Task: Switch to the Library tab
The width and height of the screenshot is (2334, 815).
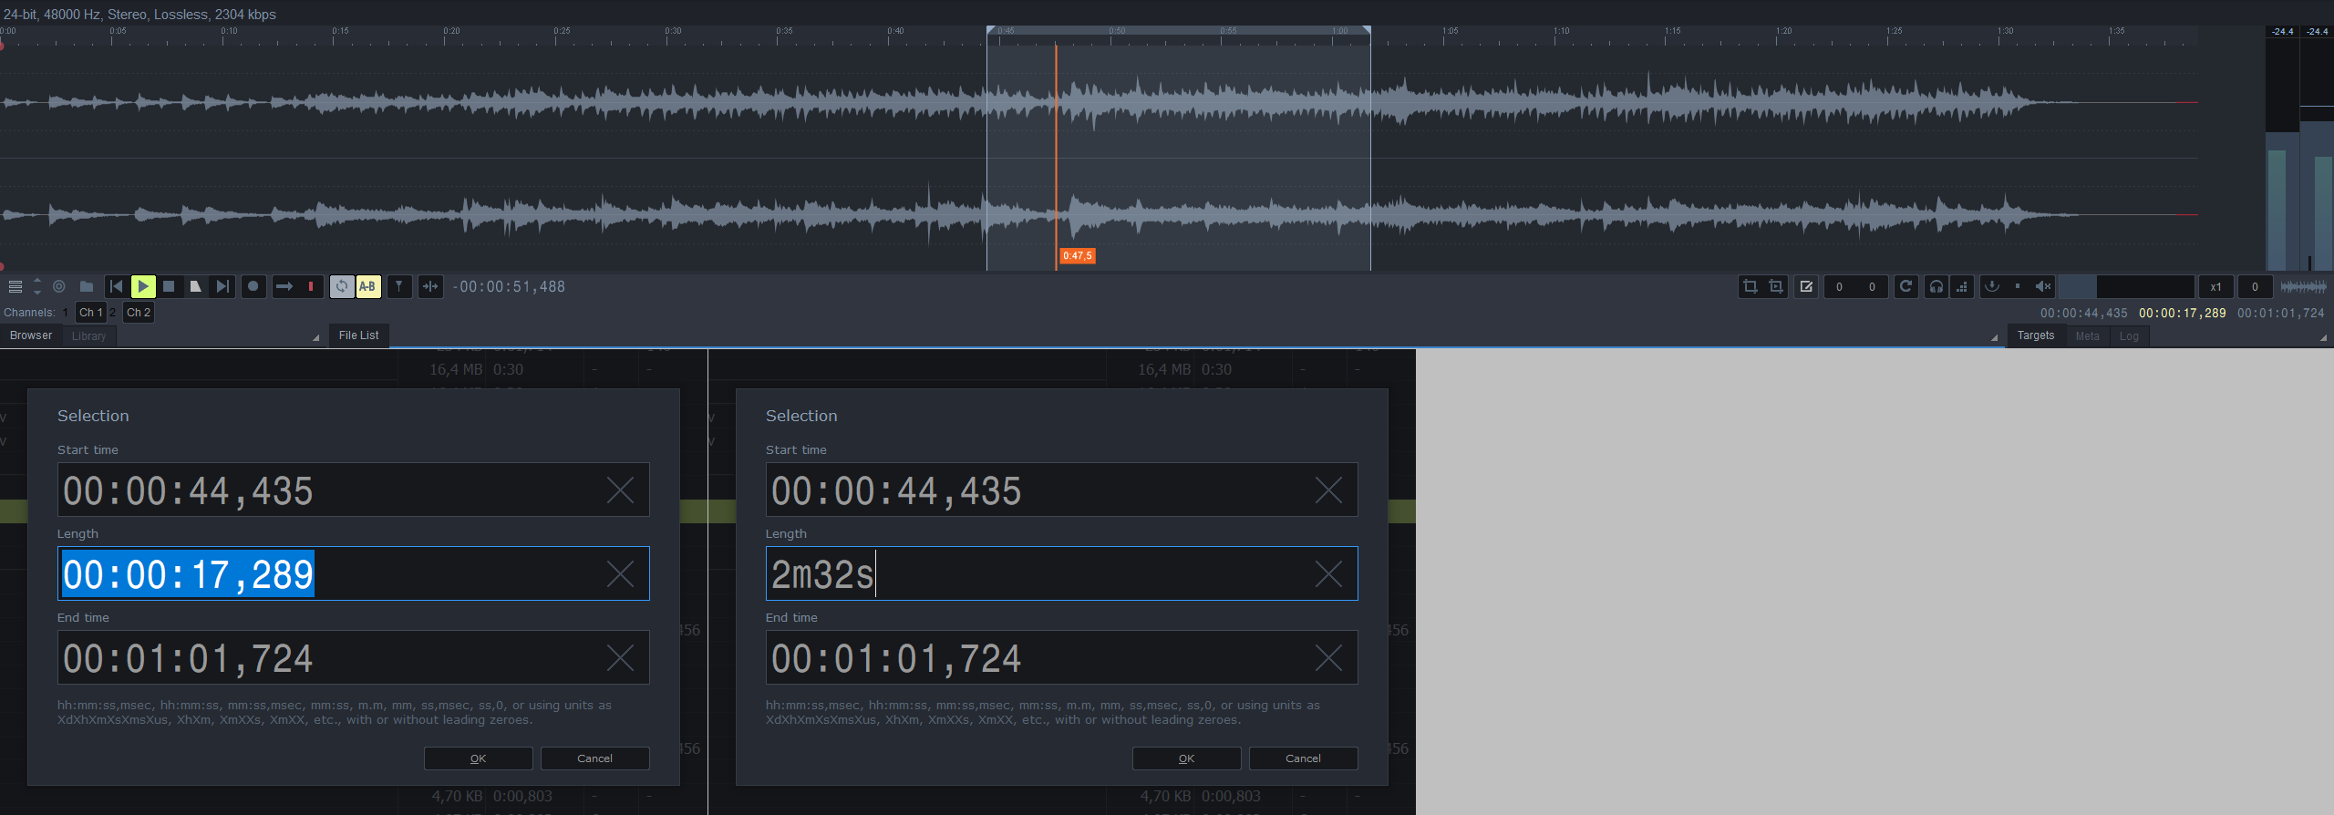Action: point(88,336)
